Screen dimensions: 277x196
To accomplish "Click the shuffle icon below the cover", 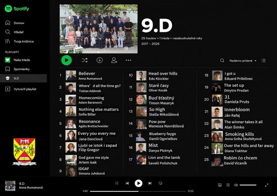I will (x=85, y=60).
